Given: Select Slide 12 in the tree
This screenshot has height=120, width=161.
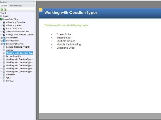Looking at the screenshot, I should coord(10,81).
